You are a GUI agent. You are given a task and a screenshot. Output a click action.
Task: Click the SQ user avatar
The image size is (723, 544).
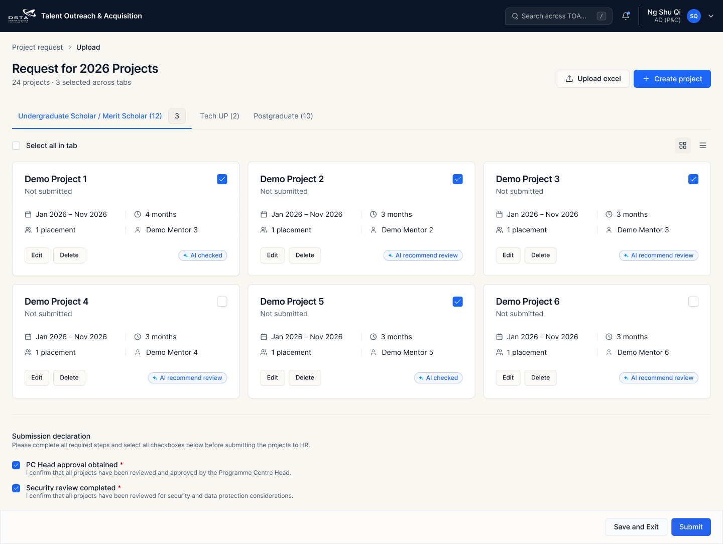point(693,16)
